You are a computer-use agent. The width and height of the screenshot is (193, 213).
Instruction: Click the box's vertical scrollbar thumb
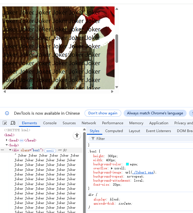117,49
